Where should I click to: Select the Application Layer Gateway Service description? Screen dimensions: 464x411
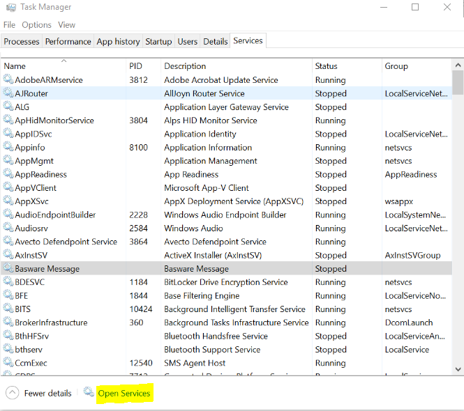(226, 107)
